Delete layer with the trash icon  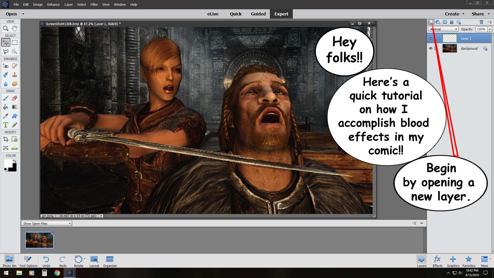pos(481,22)
